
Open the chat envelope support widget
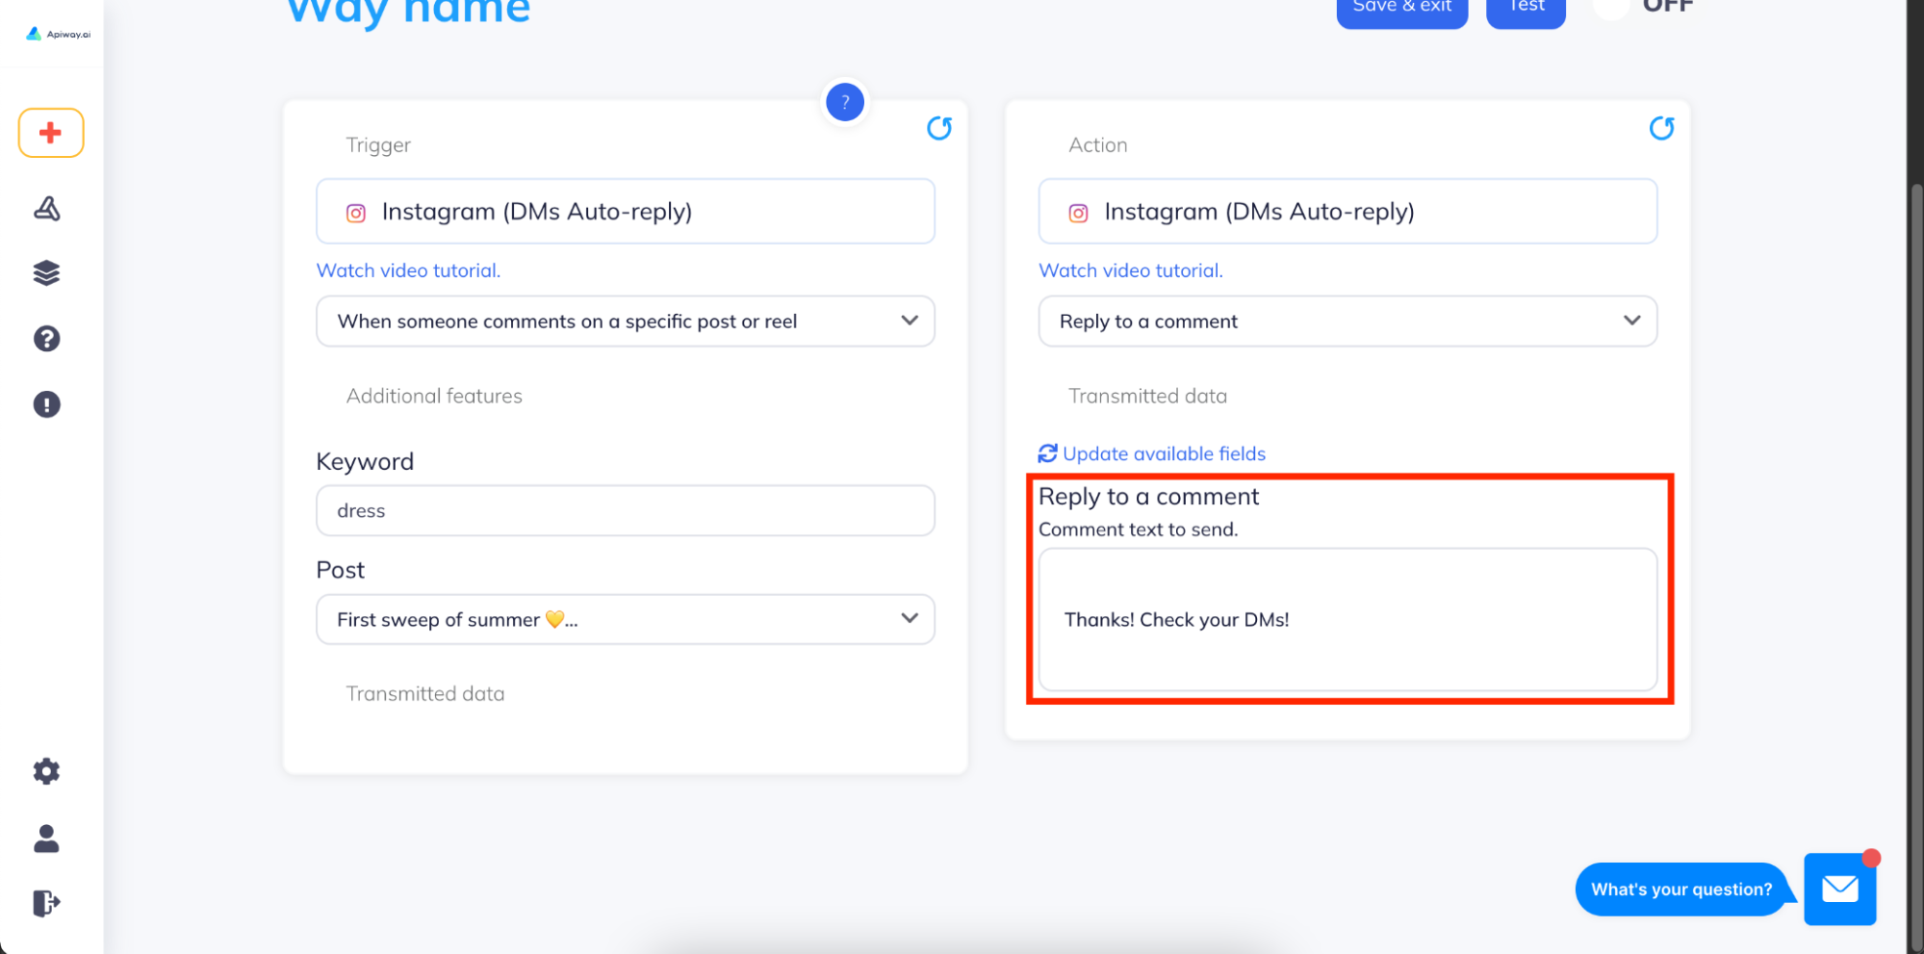point(1839,889)
